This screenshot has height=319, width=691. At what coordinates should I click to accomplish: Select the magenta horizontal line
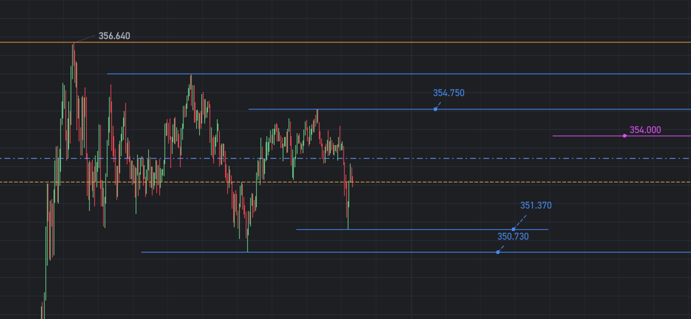tap(622, 136)
